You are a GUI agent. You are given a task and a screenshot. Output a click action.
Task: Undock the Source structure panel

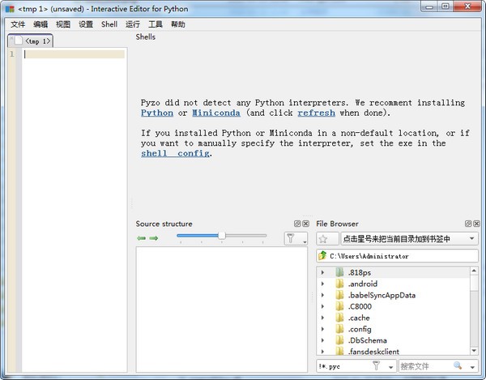click(296, 224)
